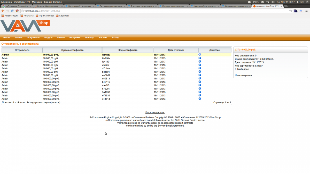Image resolution: width=310 pixels, height=174 pixels.
Task: Click Выход to log out
Action: 115,38
